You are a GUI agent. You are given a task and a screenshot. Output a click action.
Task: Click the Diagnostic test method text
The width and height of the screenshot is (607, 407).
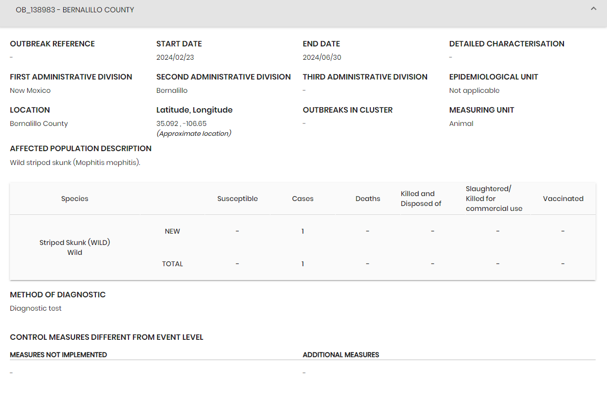point(36,308)
